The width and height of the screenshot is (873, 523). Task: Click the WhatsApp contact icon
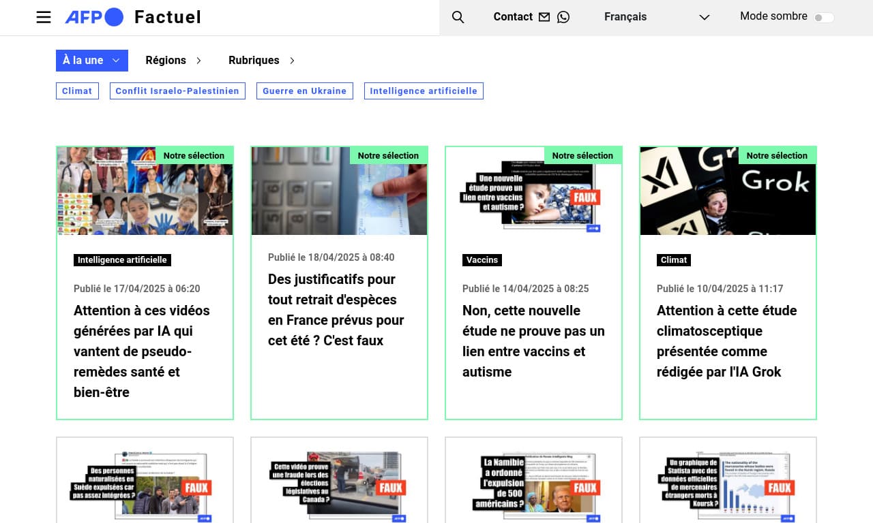563,17
